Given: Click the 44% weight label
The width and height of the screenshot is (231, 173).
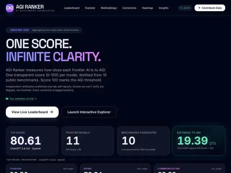Looking at the screenshot, I should pos(68,169).
